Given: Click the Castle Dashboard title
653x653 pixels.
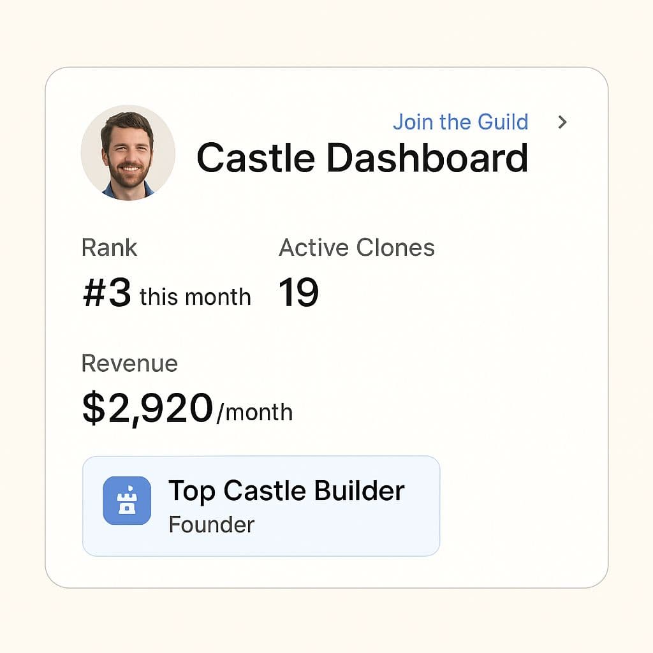Looking at the screenshot, I should [362, 158].
